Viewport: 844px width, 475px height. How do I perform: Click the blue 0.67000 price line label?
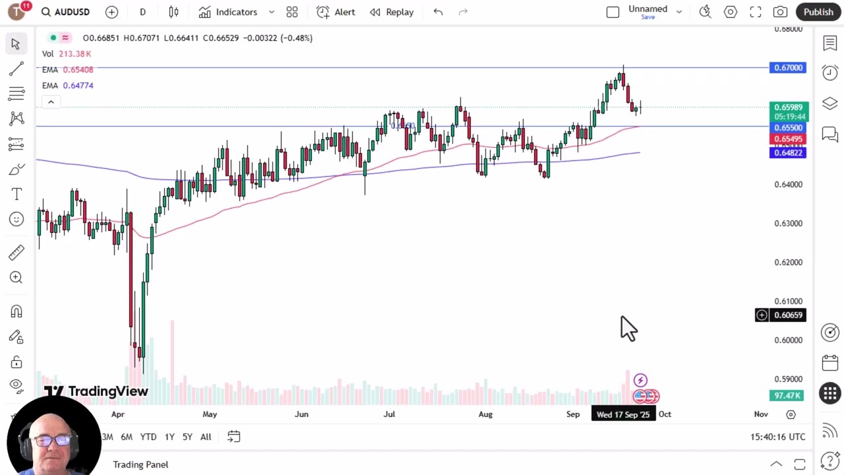click(x=787, y=68)
